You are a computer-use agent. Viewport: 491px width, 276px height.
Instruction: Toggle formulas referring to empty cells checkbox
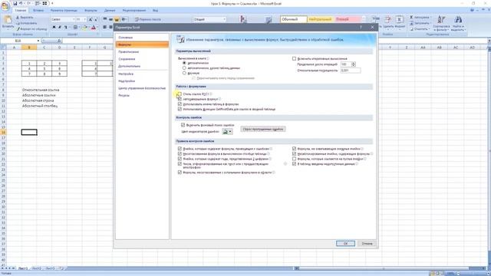coord(294,159)
